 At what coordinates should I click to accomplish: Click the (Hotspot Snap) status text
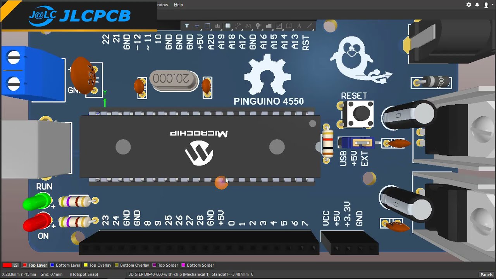[84, 274]
